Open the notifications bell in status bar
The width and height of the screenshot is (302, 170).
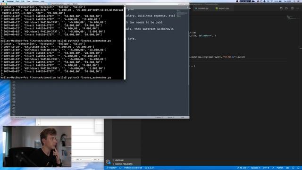tap(298, 168)
